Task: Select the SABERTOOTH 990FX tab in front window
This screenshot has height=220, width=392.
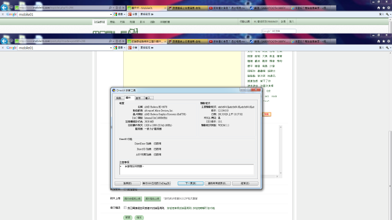Action: tap(269, 42)
